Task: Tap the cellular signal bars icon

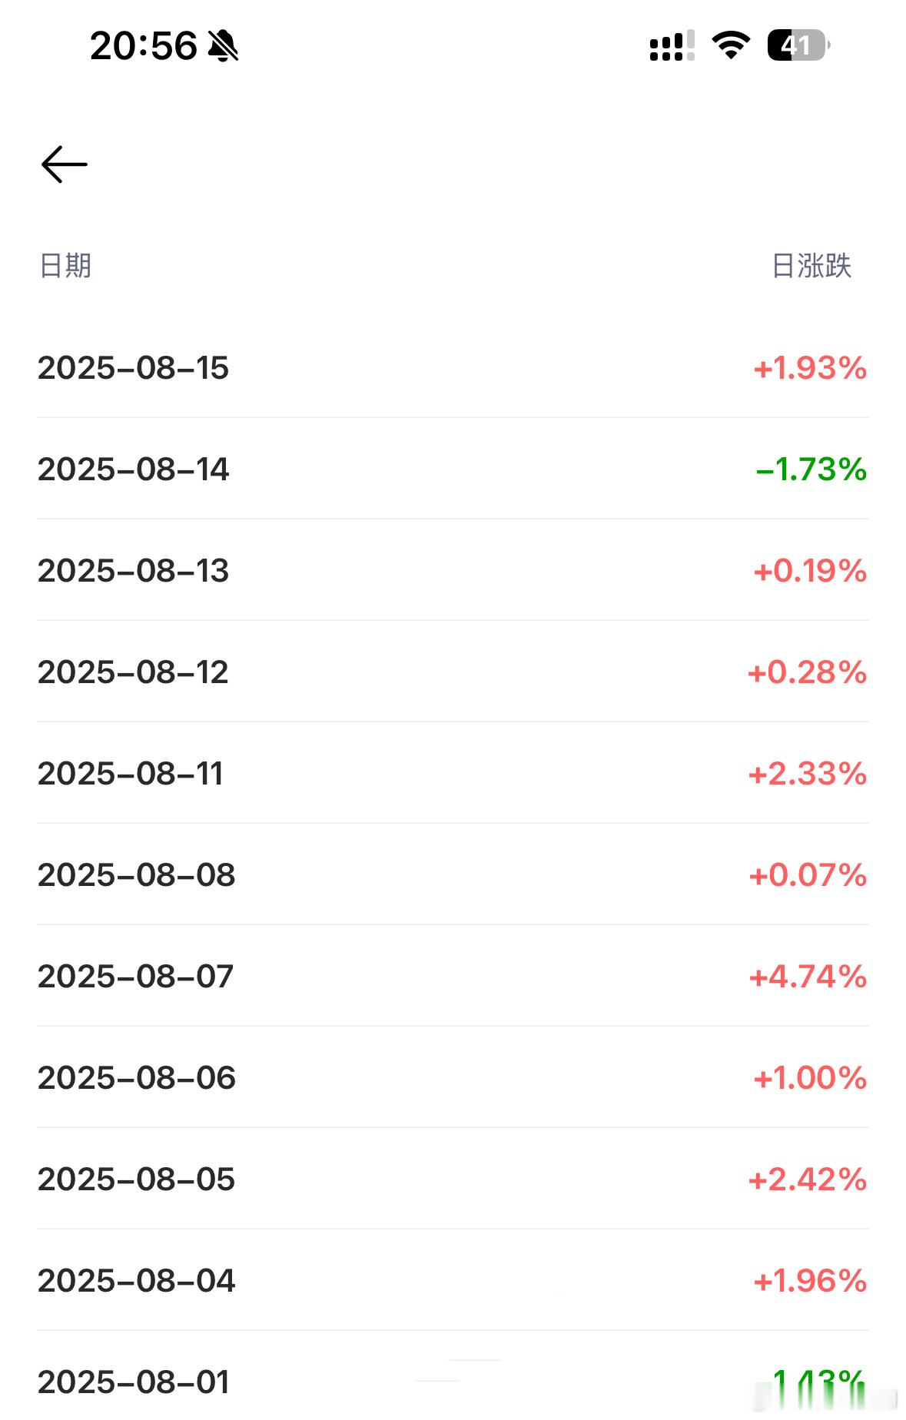Action: click(672, 45)
